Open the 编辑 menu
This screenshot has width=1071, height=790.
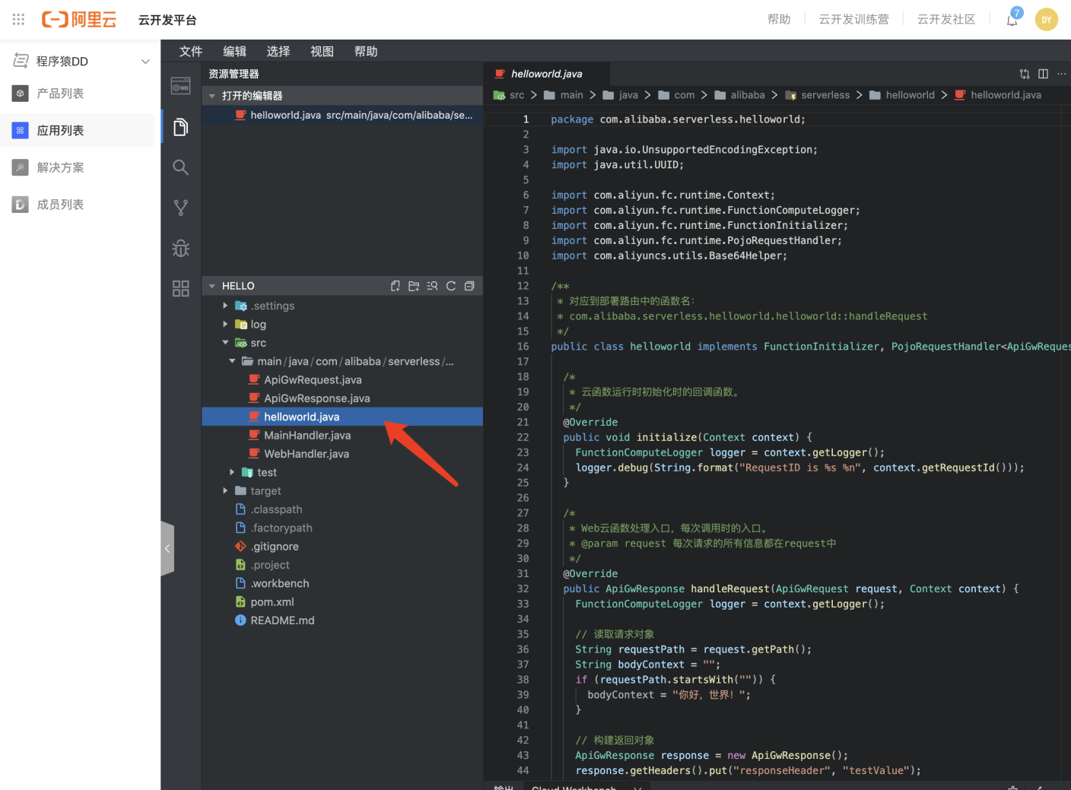234,51
